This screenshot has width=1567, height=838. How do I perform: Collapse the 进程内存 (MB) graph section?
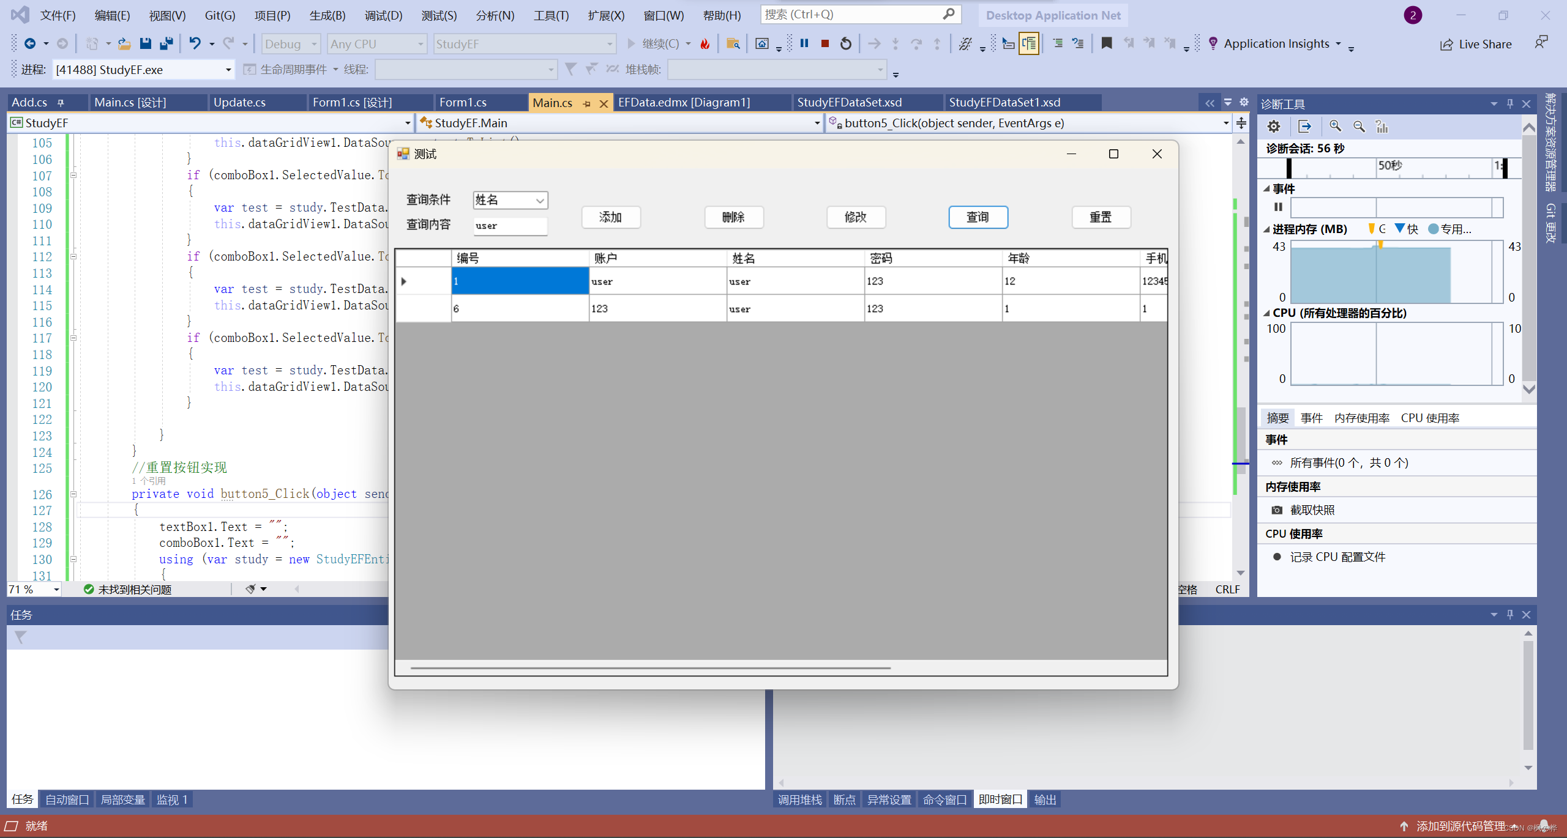point(1266,229)
